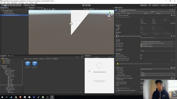Toggle GameObject active checkbox in Inspector
This screenshot has height=99, width=177.
119,10
